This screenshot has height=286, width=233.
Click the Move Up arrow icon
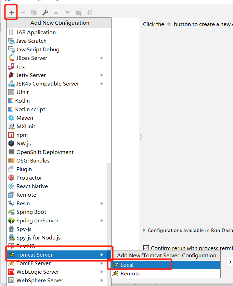point(56,13)
